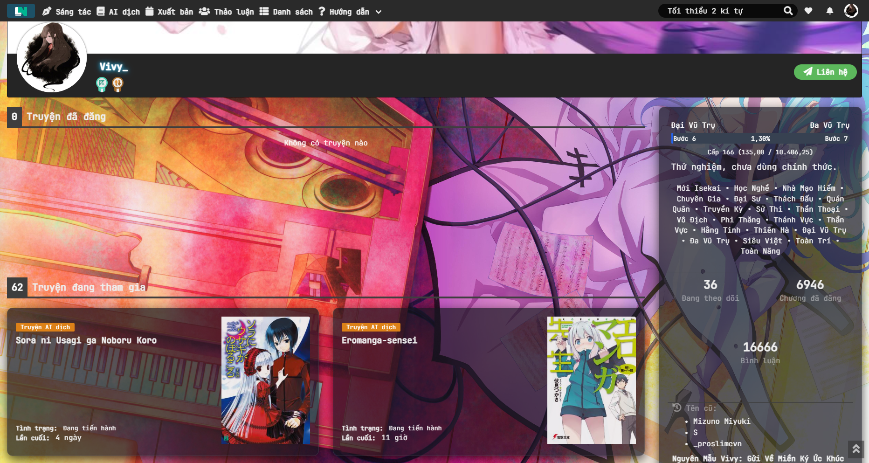Click the book icon beside AI dịch
This screenshot has height=463, width=869.
tap(101, 11)
